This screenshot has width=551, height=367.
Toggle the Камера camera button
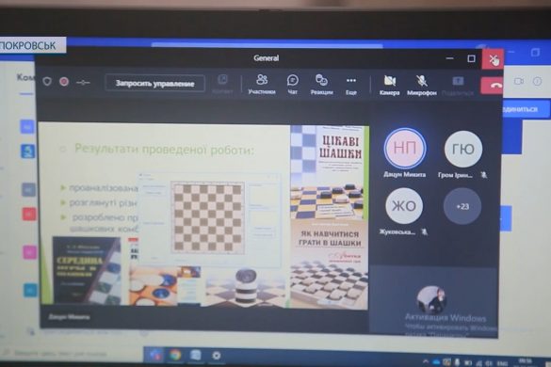[x=389, y=86]
